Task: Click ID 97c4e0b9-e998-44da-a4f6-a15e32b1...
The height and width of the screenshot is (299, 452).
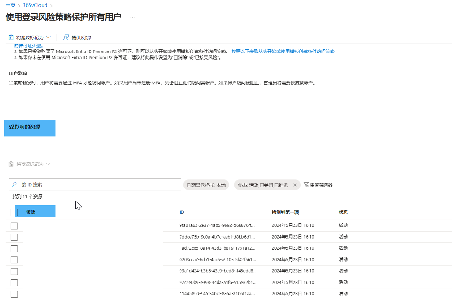Action: (218, 282)
